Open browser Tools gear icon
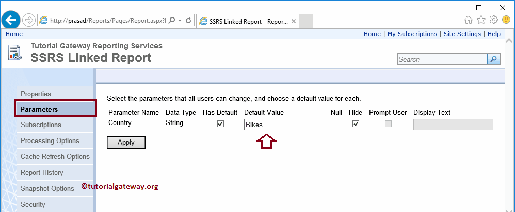515x212 pixels. [x=494, y=20]
